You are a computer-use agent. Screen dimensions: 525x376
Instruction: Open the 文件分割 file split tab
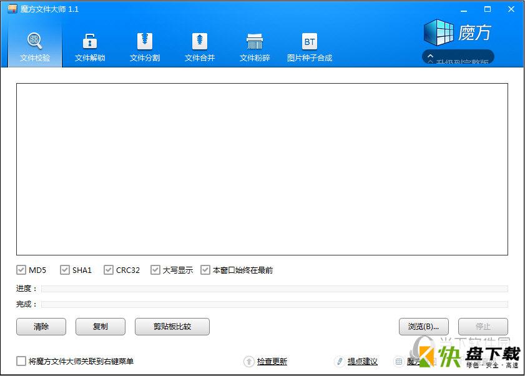click(x=145, y=47)
